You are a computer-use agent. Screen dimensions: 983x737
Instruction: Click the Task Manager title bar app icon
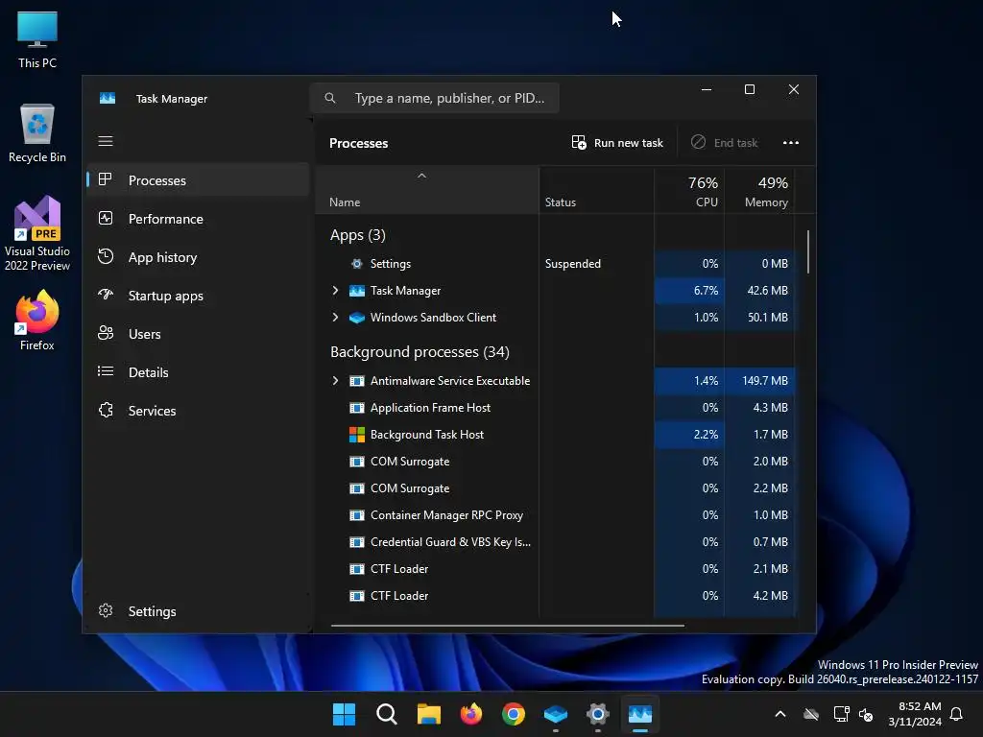(x=108, y=99)
